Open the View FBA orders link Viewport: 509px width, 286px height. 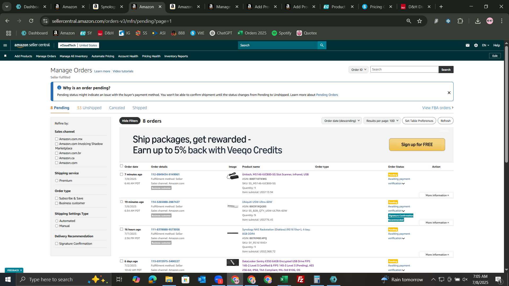pyautogui.click(x=438, y=108)
